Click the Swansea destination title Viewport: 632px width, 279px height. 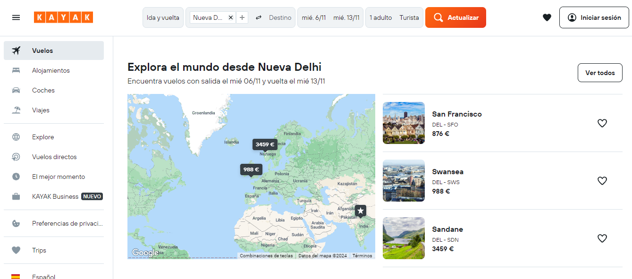448,172
